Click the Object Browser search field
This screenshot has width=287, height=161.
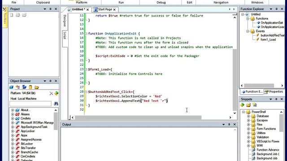[x=30, y=104]
